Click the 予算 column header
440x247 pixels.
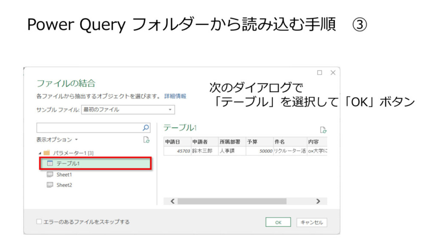(260, 142)
